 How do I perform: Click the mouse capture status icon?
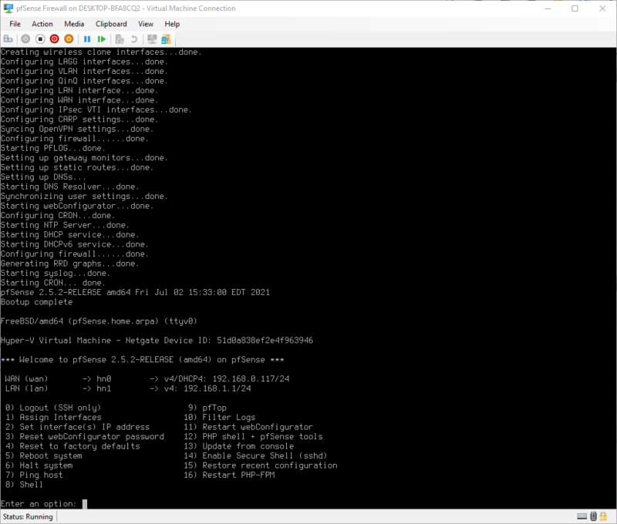593,516
